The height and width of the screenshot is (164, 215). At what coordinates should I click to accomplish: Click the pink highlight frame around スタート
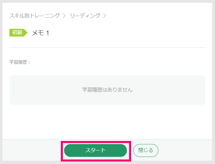(96, 142)
